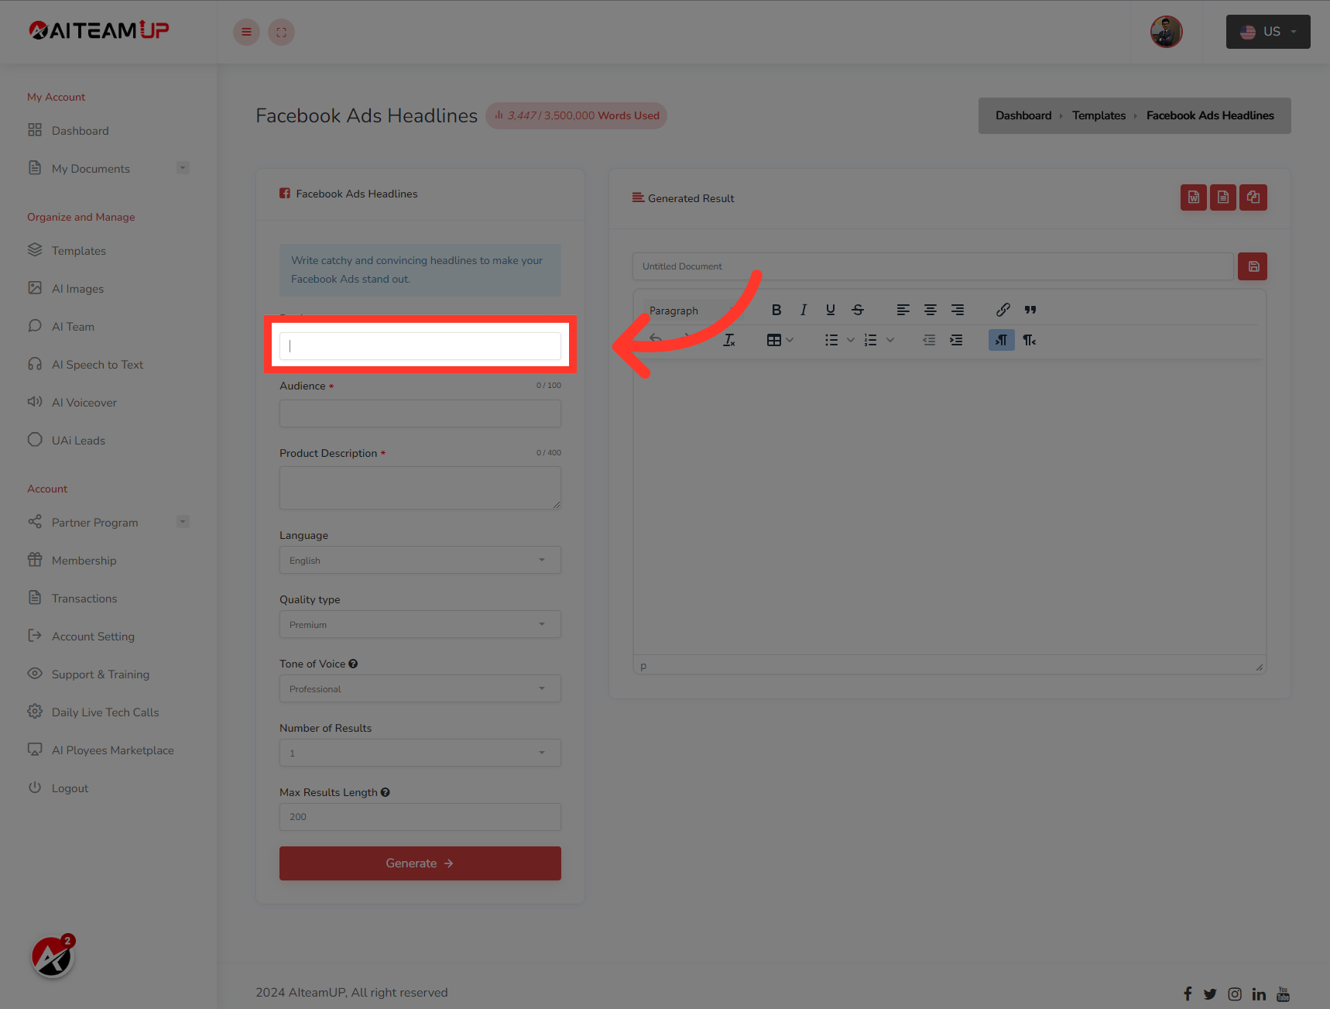Screen dimensions: 1330x1009
Task: Clear formatting in the editor
Action: 728,339
